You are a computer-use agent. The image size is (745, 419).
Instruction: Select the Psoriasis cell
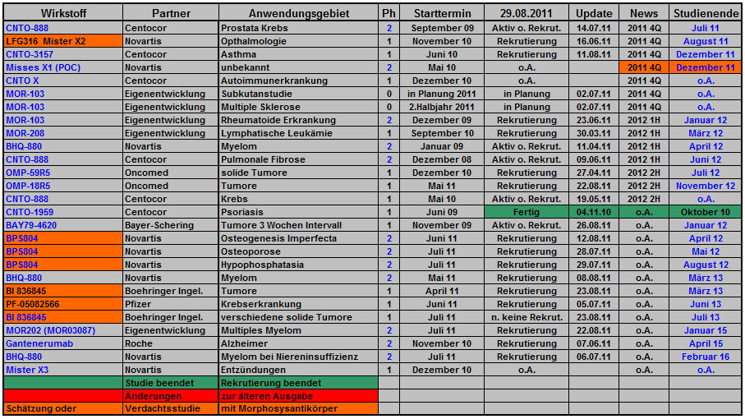click(299, 212)
